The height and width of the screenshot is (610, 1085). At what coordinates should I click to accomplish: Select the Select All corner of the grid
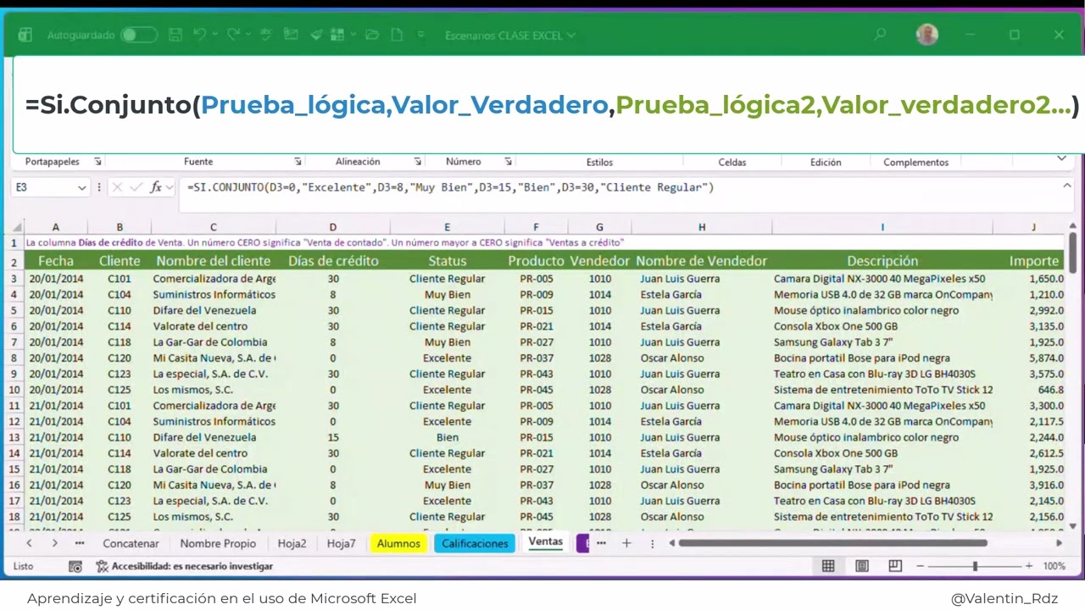pyautogui.click(x=14, y=227)
